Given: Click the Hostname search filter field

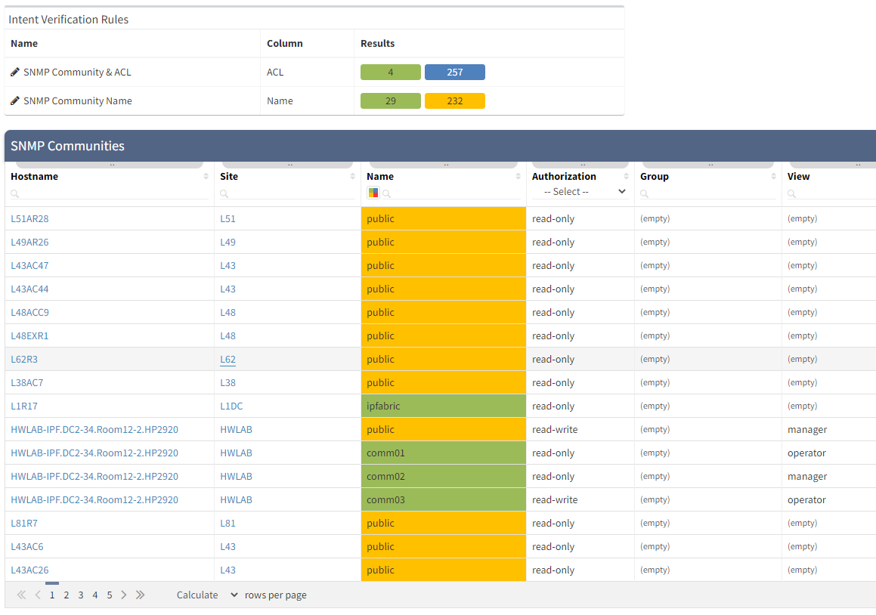Looking at the screenshot, I should click(112, 193).
